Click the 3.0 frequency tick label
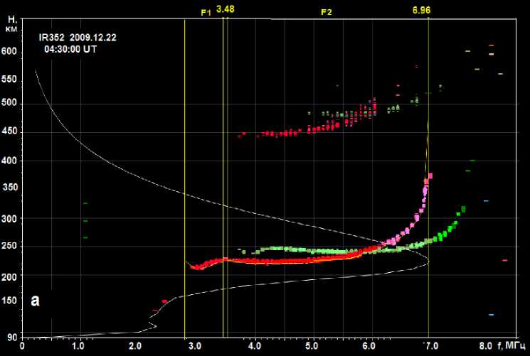Image resolution: width=530 pixels, height=356 pixels. 195,346
